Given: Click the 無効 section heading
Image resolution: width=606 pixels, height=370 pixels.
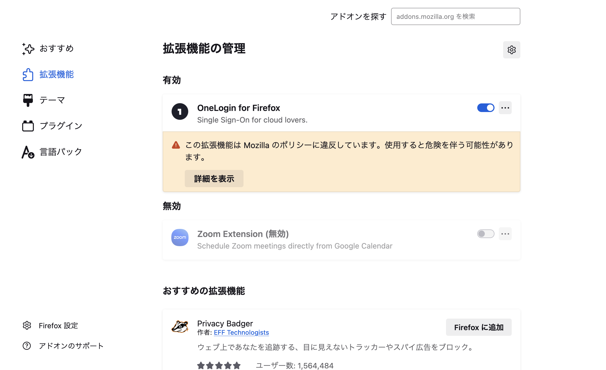Looking at the screenshot, I should click(172, 206).
